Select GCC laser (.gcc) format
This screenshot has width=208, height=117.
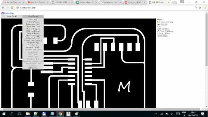click(33, 29)
